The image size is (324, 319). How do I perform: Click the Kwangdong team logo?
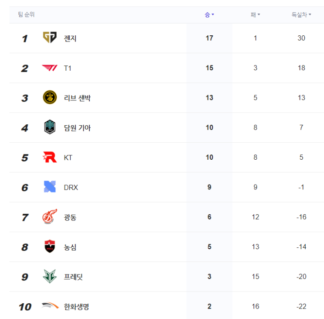click(49, 217)
